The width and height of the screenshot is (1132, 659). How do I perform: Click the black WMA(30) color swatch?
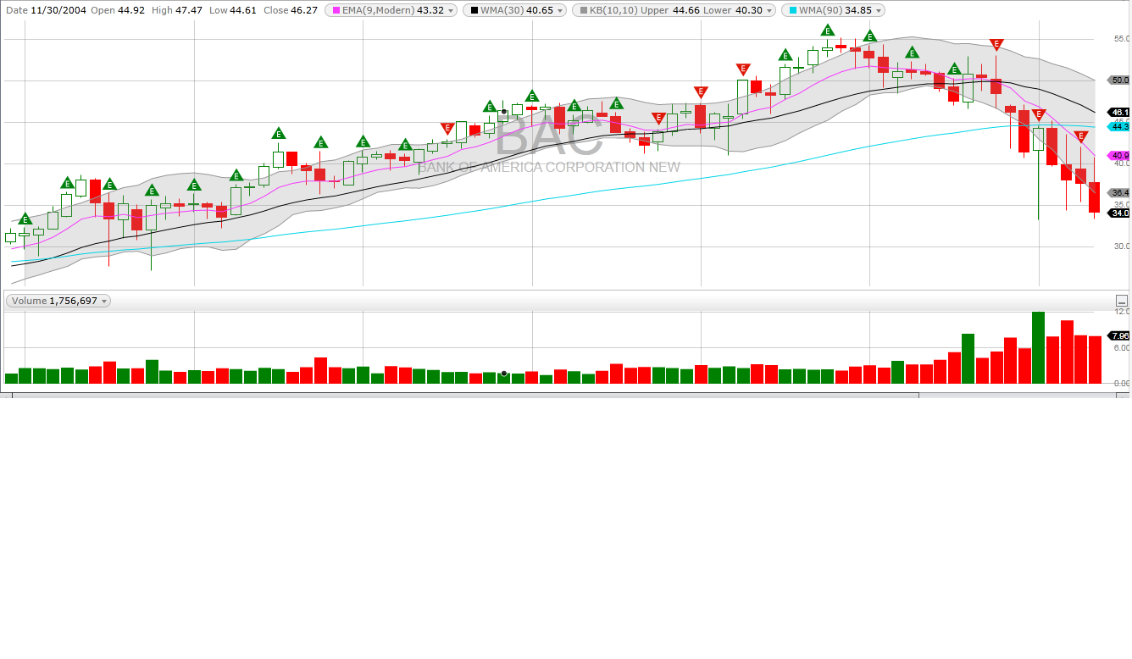pos(474,11)
